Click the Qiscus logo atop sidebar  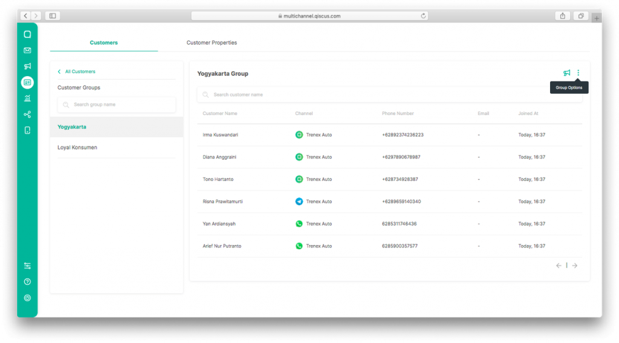[x=27, y=34]
